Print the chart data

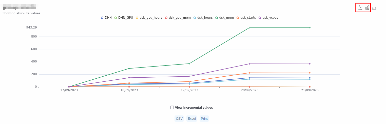pyautogui.click(x=204, y=119)
